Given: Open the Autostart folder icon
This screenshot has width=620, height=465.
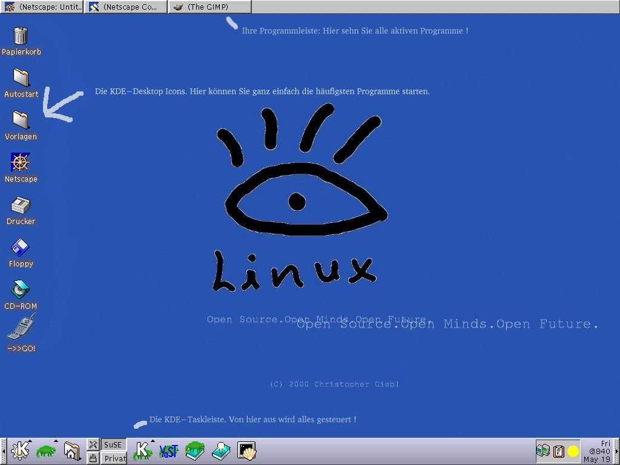Looking at the screenshot, I should pos(21,77).
